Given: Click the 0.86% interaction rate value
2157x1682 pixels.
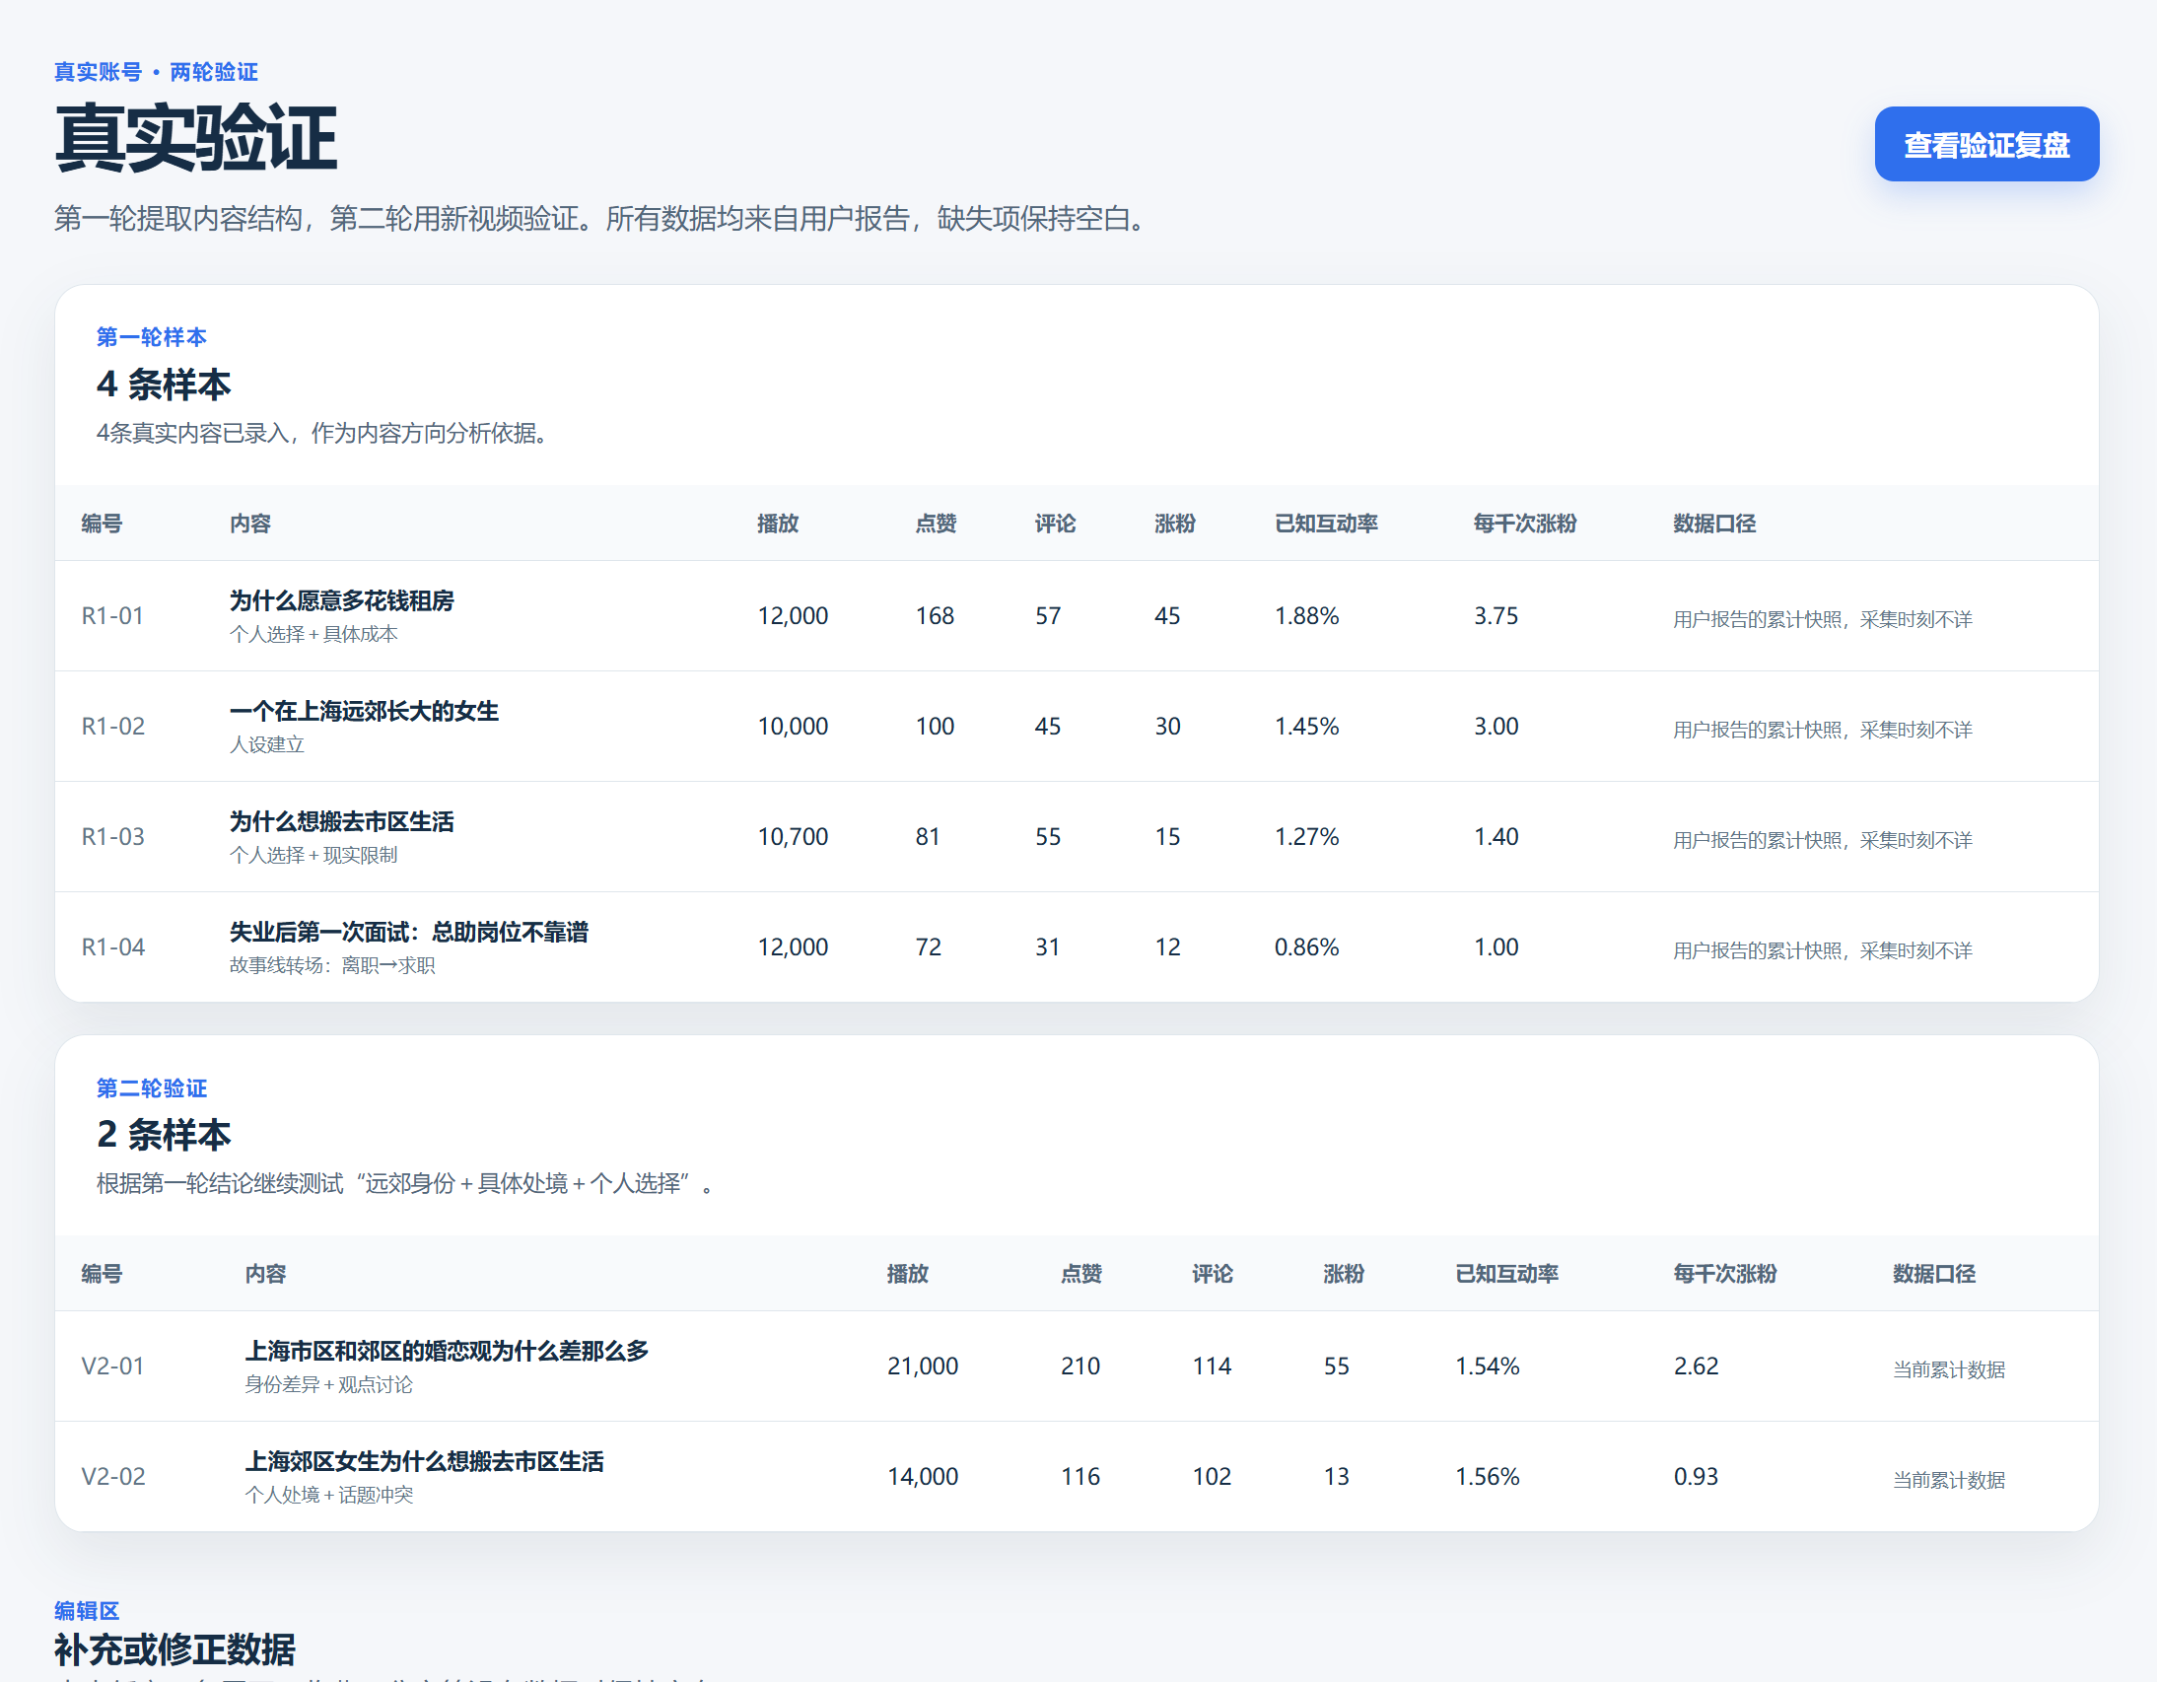Looking at the screenshot, I should point(1306,948).
